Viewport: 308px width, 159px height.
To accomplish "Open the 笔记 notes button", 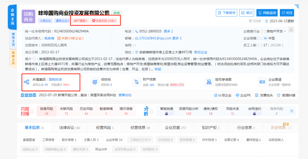I will point(247,13).
